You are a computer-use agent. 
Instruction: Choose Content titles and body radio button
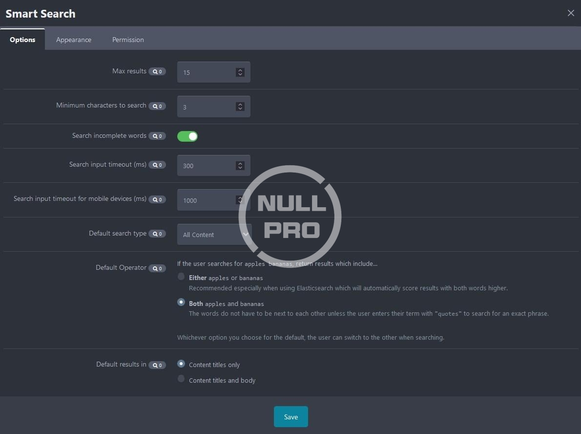click(x=181, y=379)
